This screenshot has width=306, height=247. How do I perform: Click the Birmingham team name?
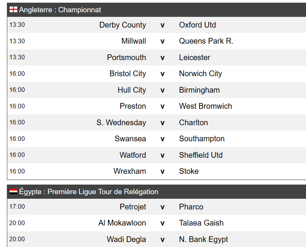(199, 90)
